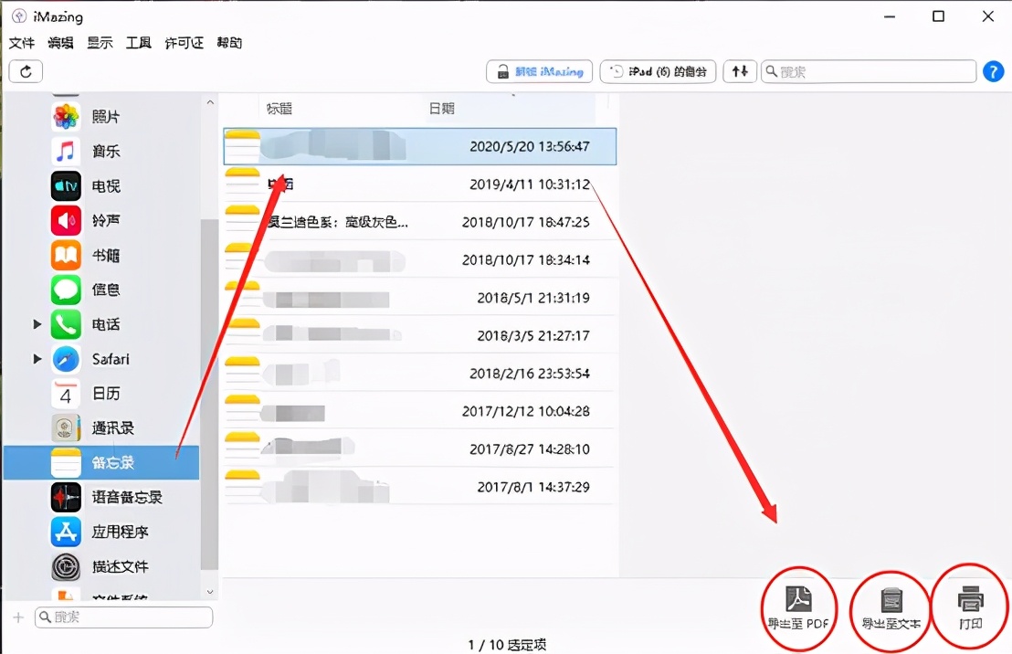The height and width of the screenshot is (654, 1012).
Task: Open help via the blue question mark
Action: point(994,71)
